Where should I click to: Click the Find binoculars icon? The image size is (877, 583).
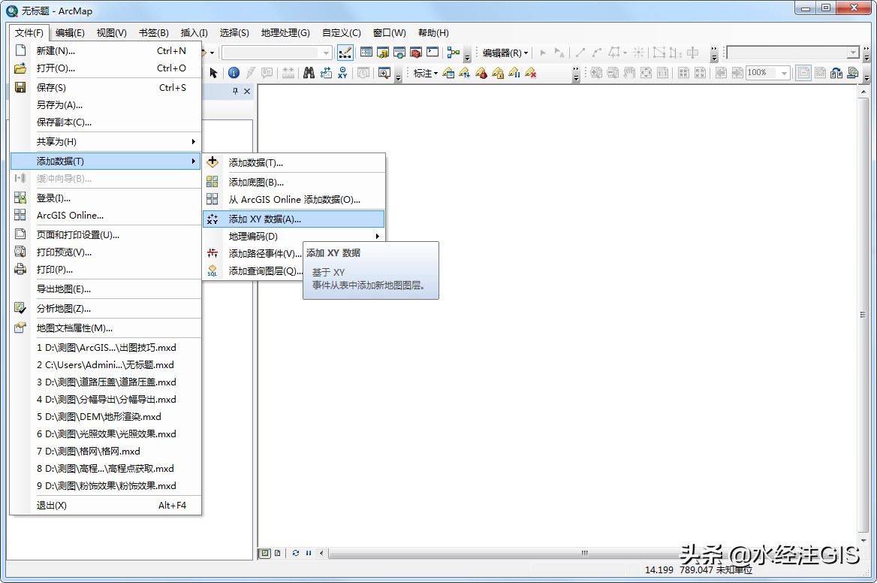pos(309,73)
